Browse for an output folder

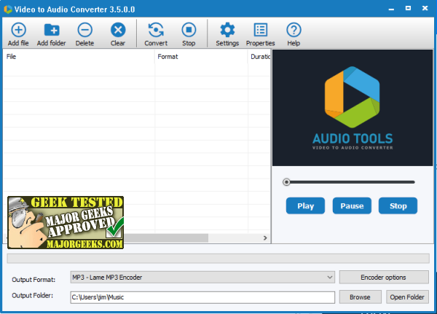360,297
